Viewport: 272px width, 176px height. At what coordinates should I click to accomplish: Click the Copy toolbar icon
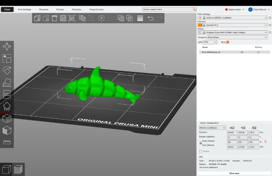pyautogui.click(x=82, y=18)
